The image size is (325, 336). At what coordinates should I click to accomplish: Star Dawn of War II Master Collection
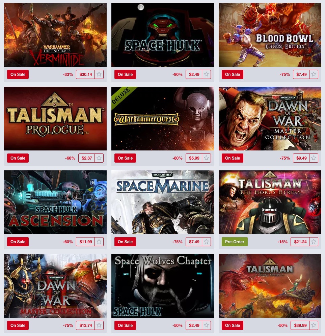coord(99,325)
